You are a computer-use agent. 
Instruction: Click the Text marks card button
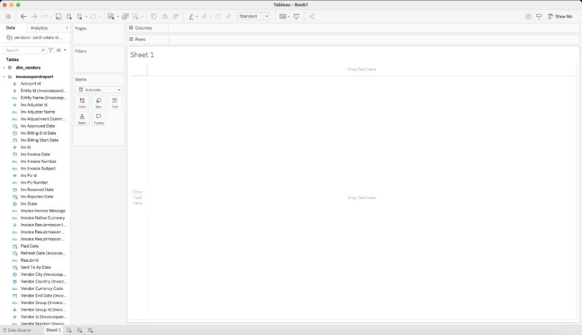(x=115, y=103)
